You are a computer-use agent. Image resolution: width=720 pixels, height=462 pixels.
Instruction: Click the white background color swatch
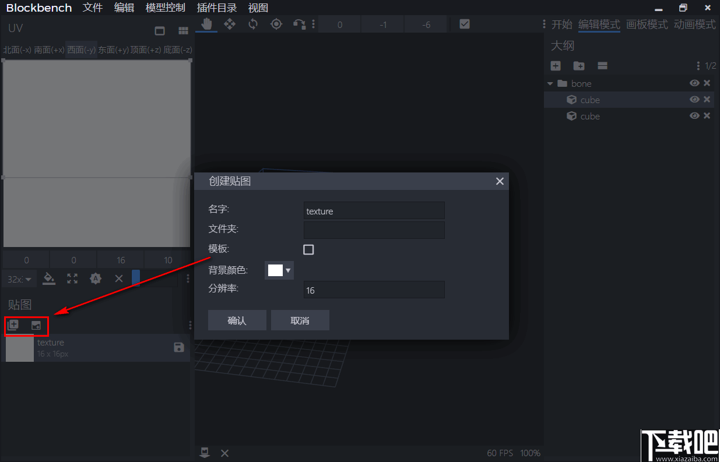(x=274, y=270)
